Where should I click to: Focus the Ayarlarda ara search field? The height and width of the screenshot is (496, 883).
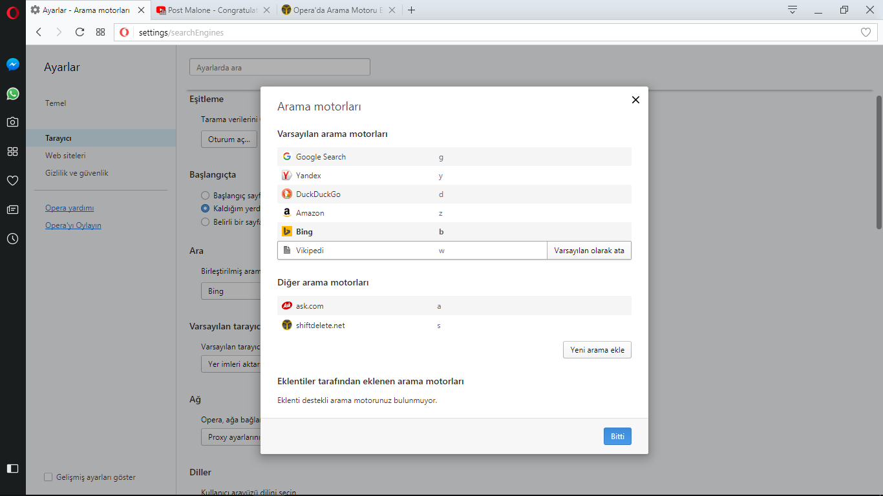coord(280,67)
